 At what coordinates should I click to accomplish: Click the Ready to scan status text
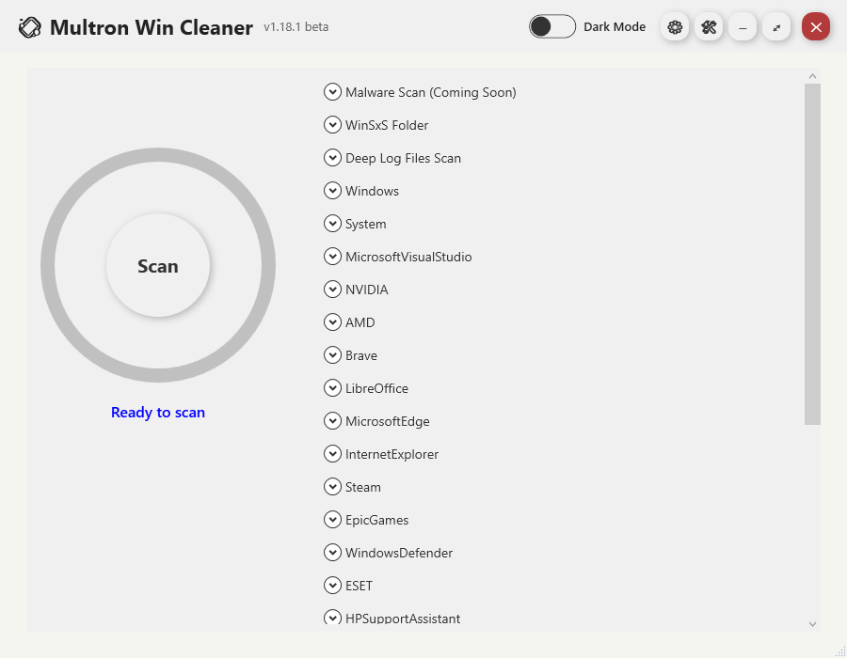pos(158,413)
